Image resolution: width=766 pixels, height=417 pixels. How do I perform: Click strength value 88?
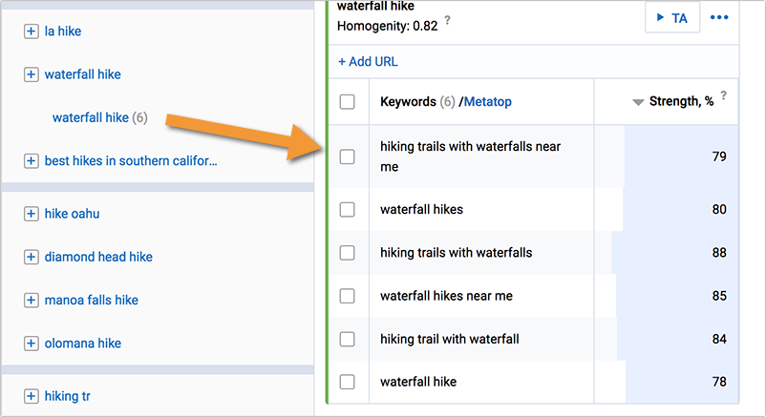(719, 253)
